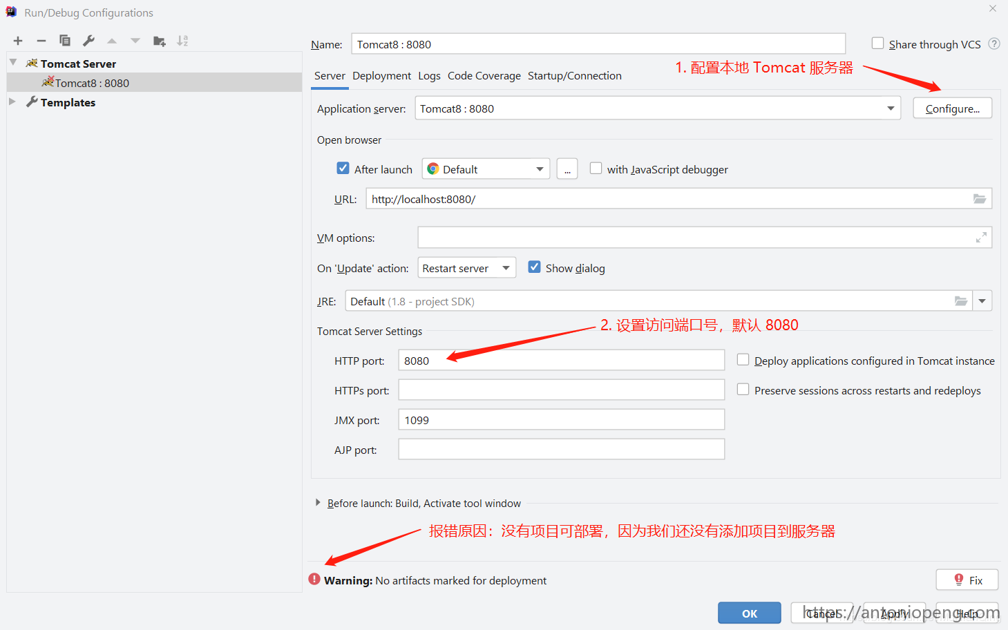1008x630 pixels.
Task: Remove the selected configuration
Action: pos(41,40)
